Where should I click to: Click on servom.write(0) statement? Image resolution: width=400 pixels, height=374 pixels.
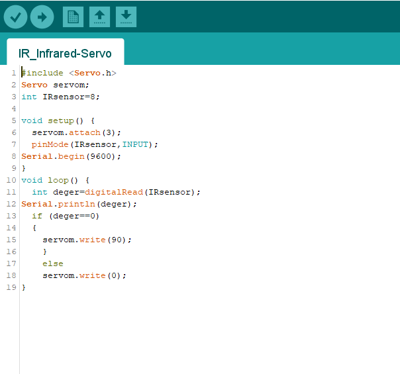[x=84, y=275]
